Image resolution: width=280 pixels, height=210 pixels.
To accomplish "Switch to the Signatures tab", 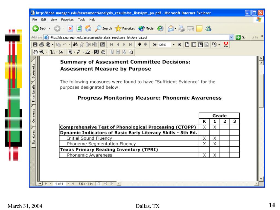I will [33, 137].
